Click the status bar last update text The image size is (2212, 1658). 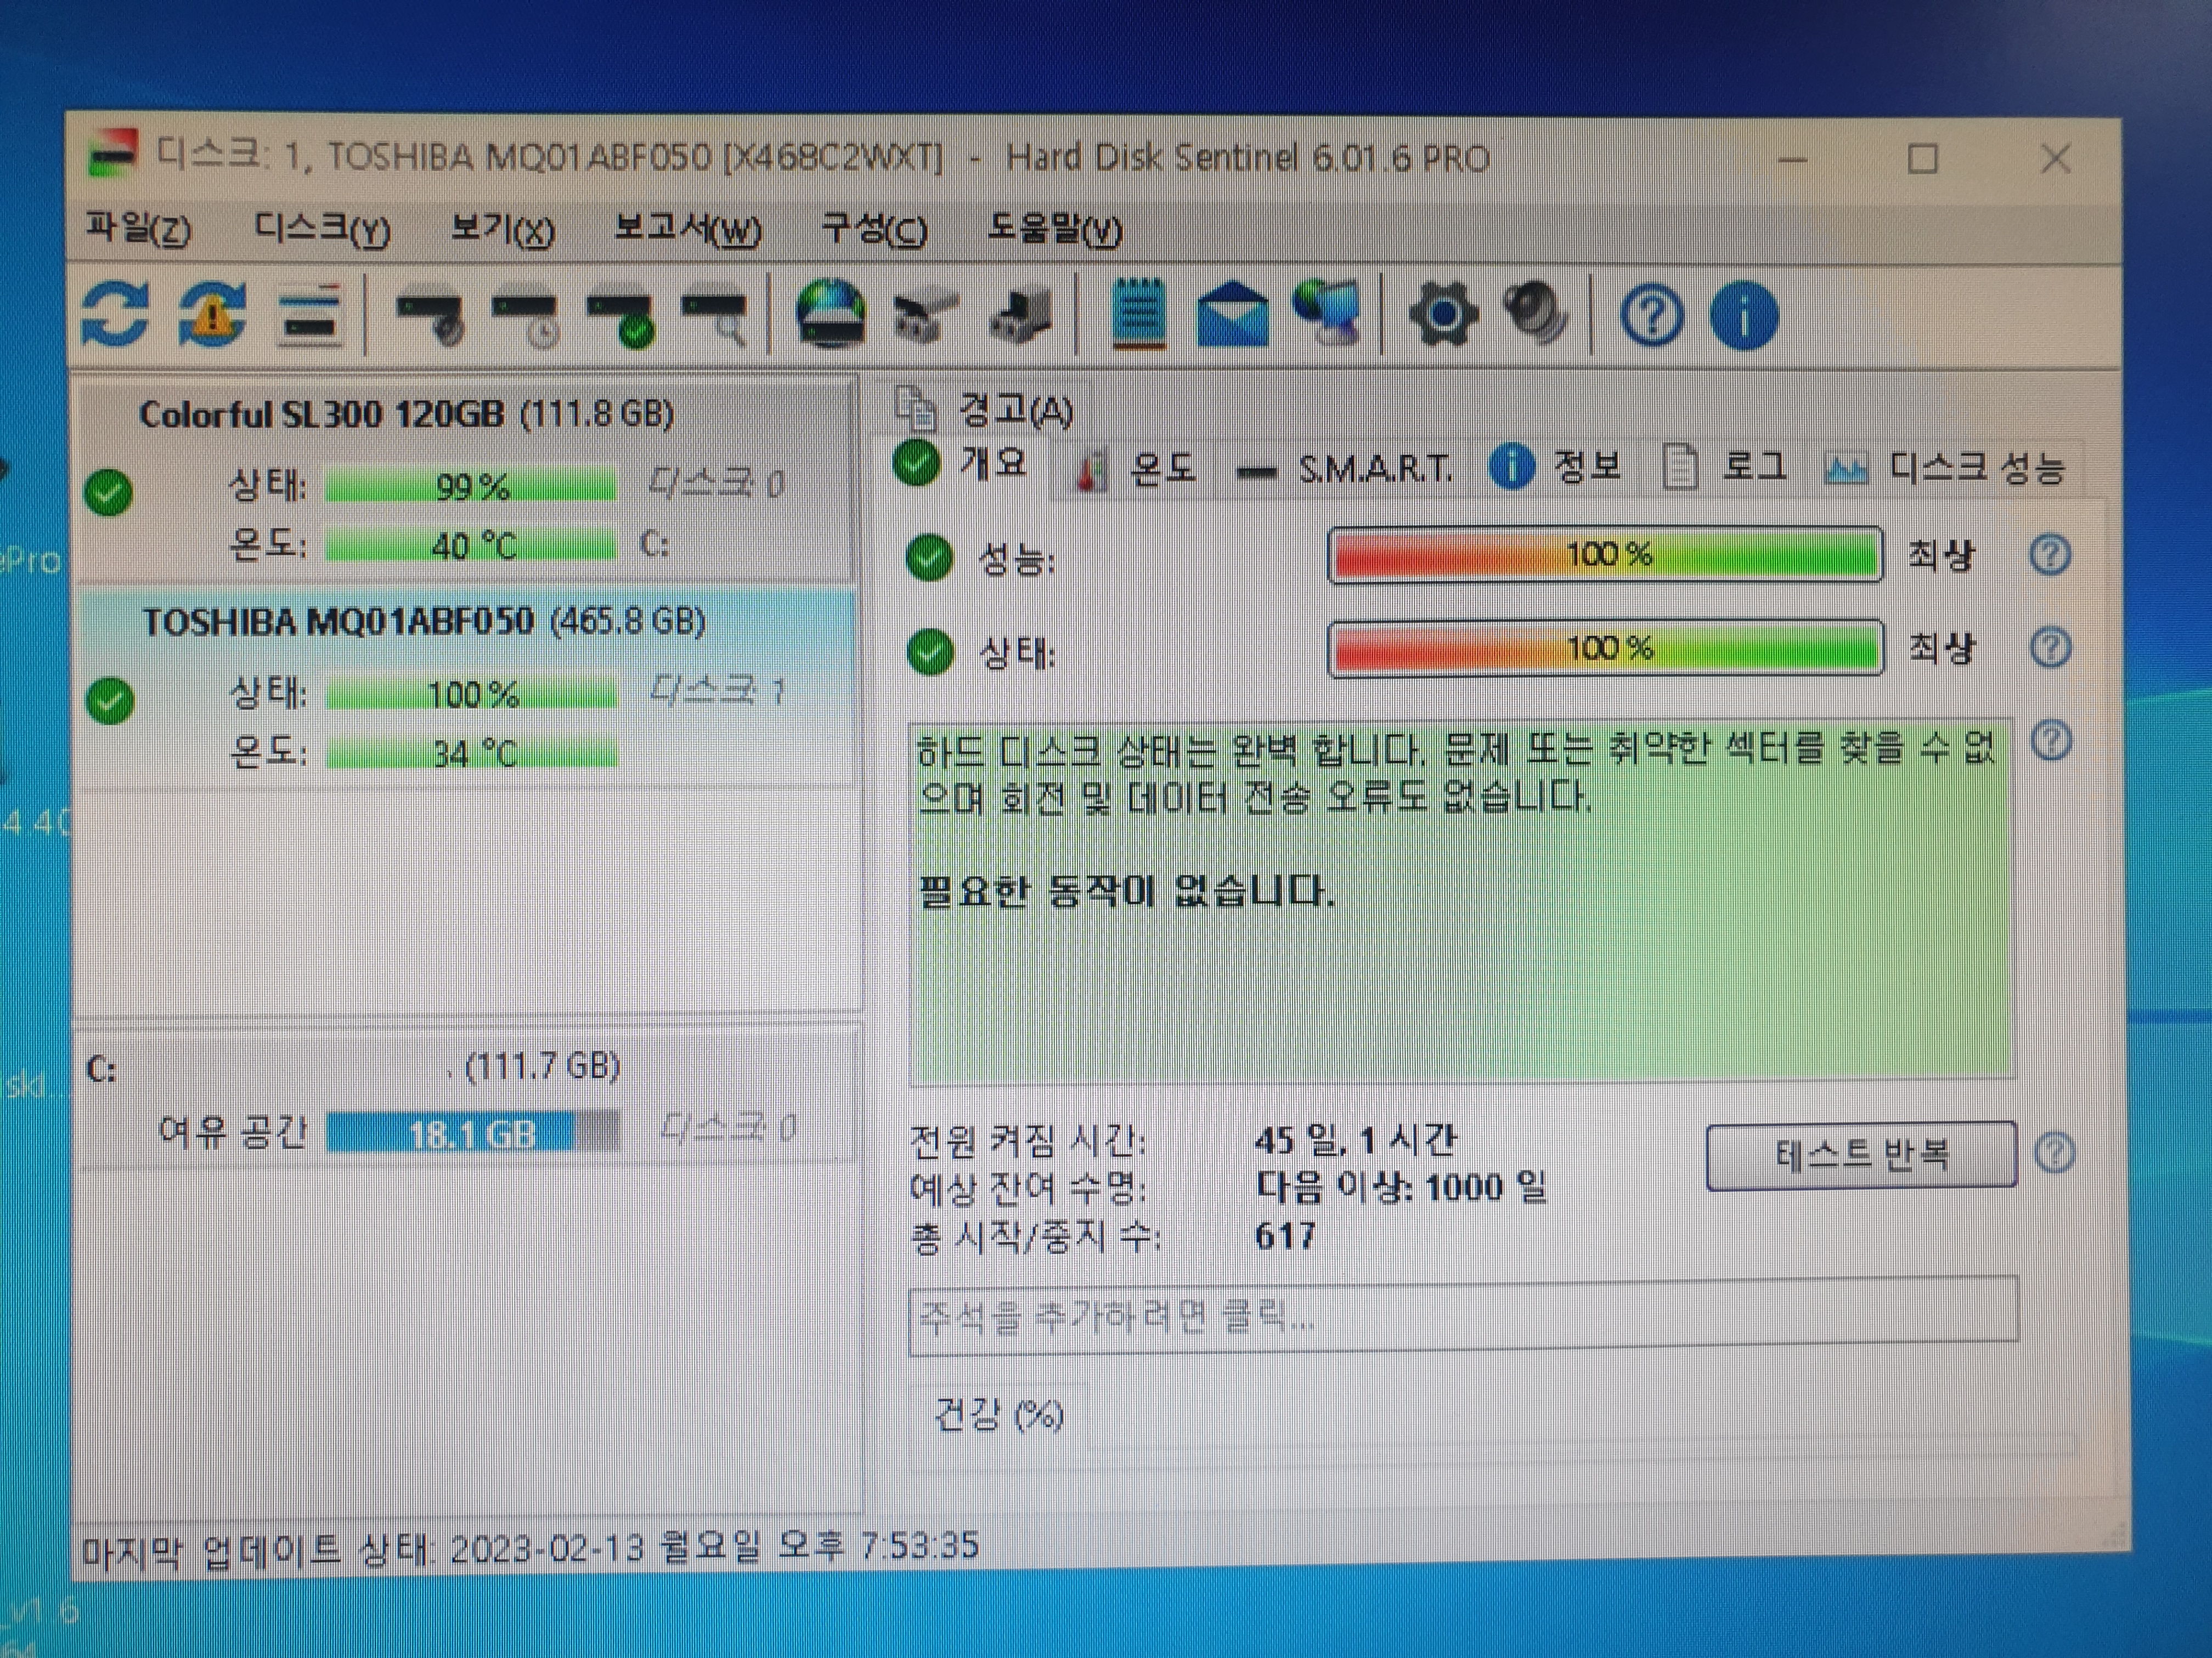click(x=530, y=1548)
